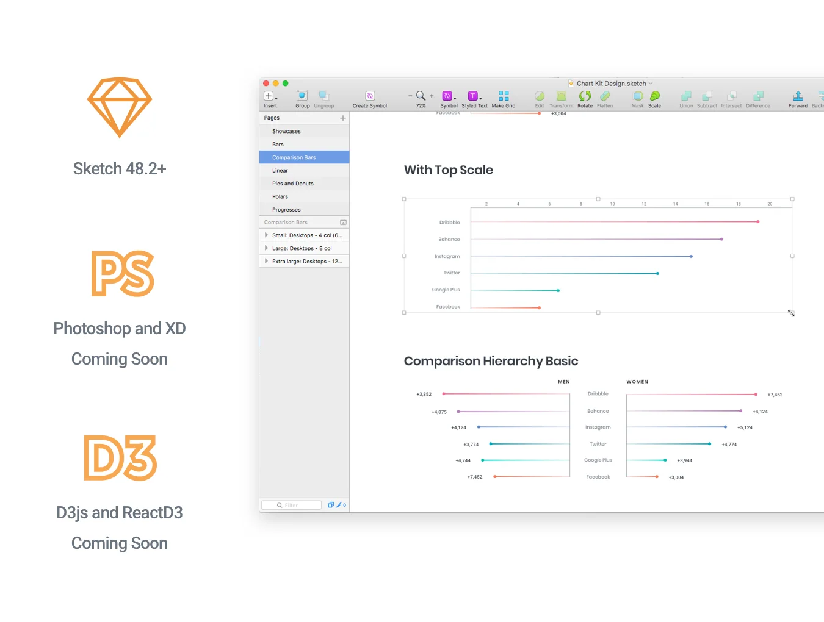Screen dimensions: 824x622
Task: Click the Mask toolbar icon
Action: click(638, 96)
